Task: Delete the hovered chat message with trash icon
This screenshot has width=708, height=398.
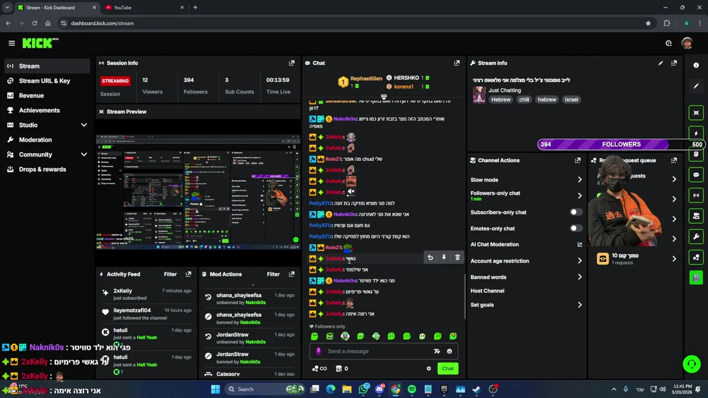Action: 457,258
